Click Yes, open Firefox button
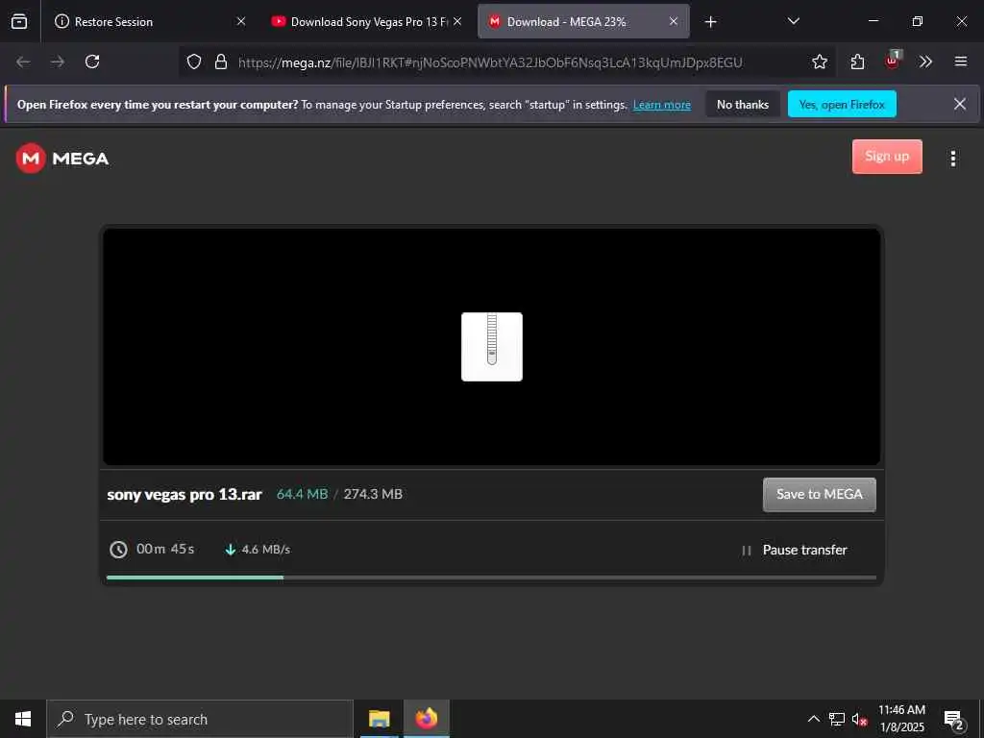The image size is (984, 738). (x=842, y=104)
